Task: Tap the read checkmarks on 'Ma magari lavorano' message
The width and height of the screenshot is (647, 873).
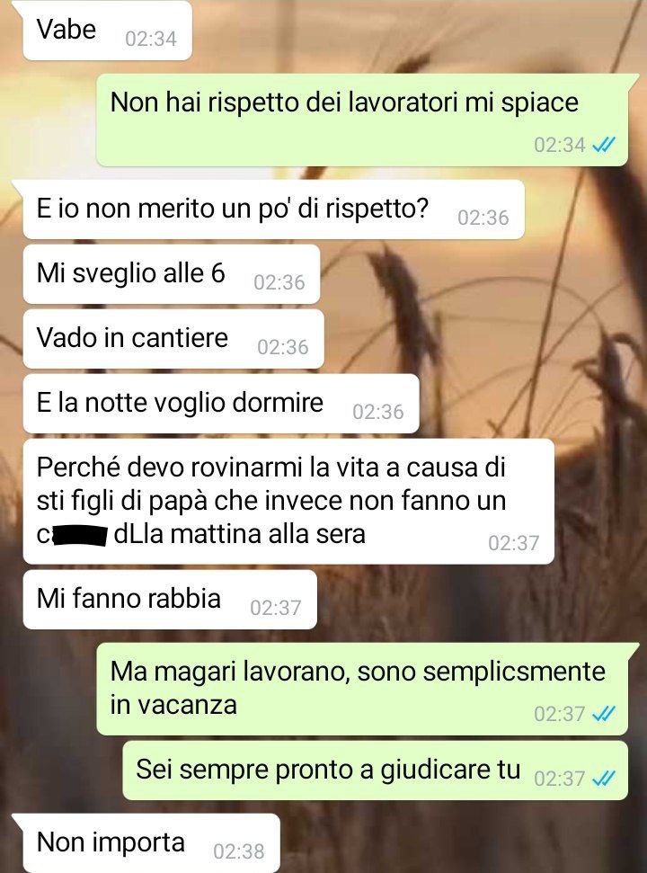Action: [603, 714]
